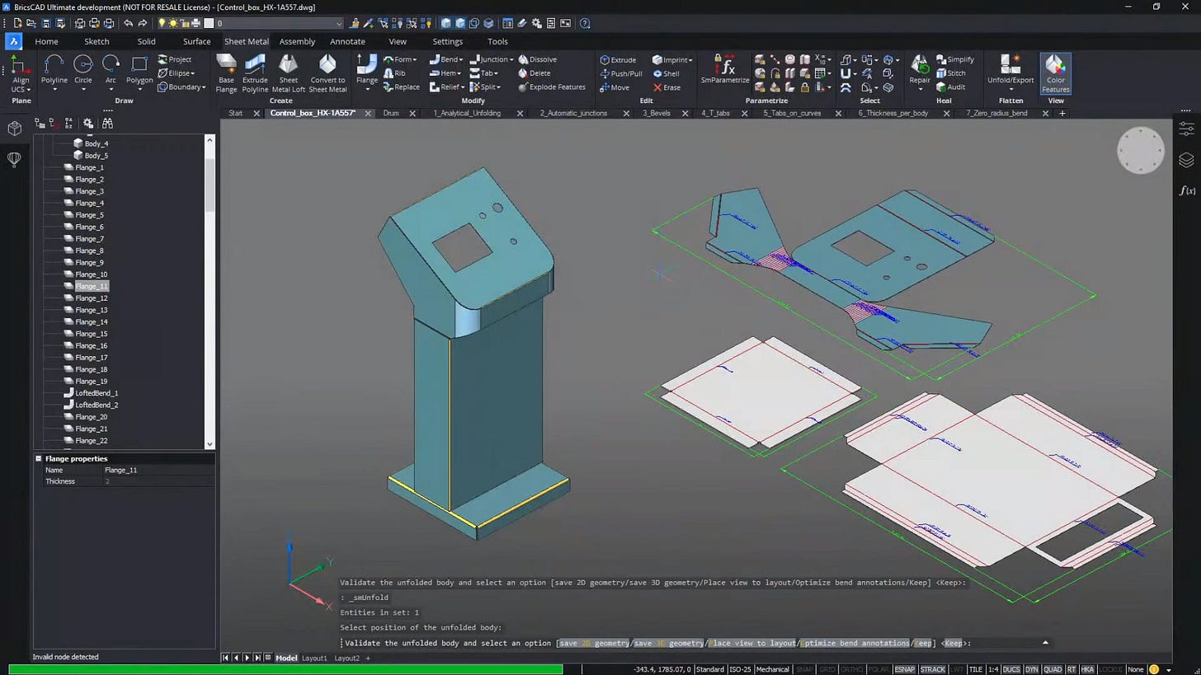Open the Bend dropdown
Screen dimensions: 1201x675
pyautogui.click(x=446, y=59)
